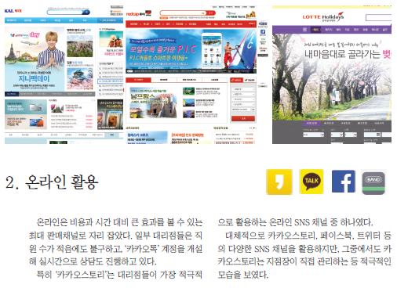Screen dimensions: 397x288
Task: Open the first Lotte booking dropdown
Action: [x=313, y=135]
